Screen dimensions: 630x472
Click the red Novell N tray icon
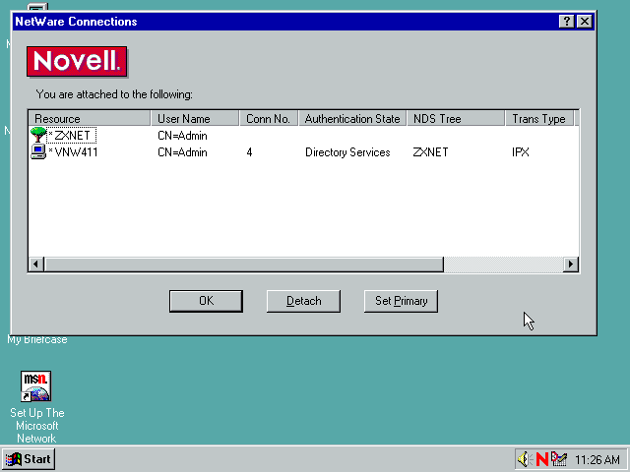pyautogui.click(x=542, y=459)
